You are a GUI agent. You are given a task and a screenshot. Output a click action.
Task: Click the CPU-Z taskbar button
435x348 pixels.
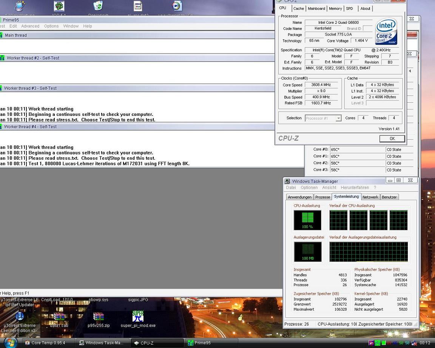point(157,343)
